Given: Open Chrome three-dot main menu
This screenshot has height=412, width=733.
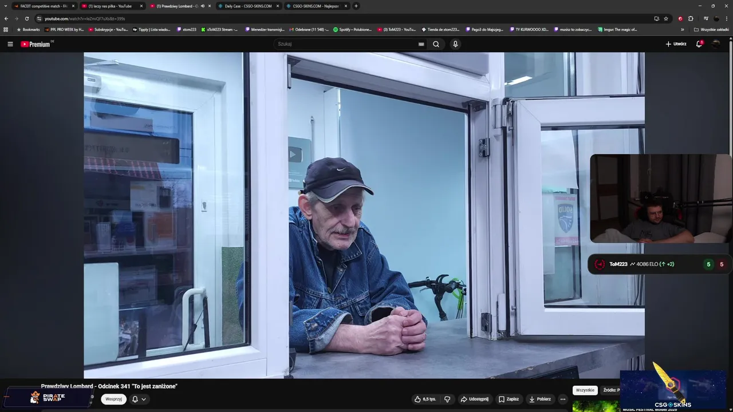Looking at the screenshot, I should coord(726,18).
